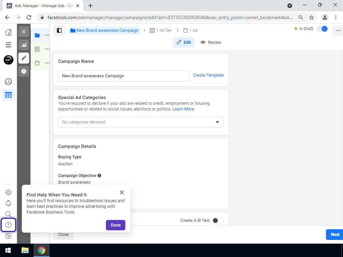The height and width of the screenshot is (257, 343).
Task: Toggle the In Draft campaign switch
Action: point(323,29)
